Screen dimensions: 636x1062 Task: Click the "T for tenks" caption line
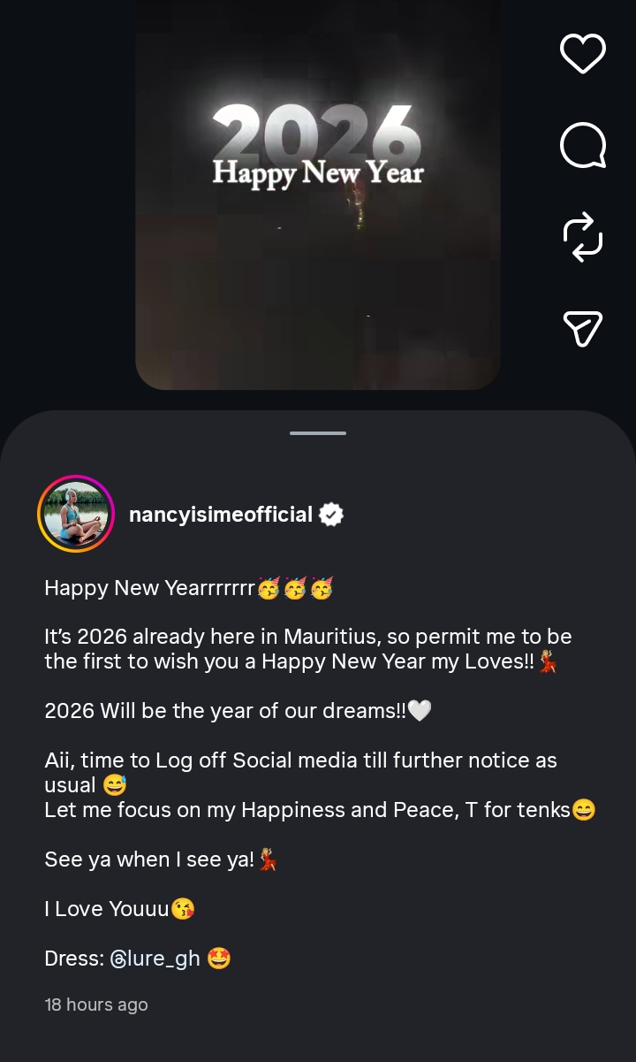pyautogui.click(x=307, y=810)
